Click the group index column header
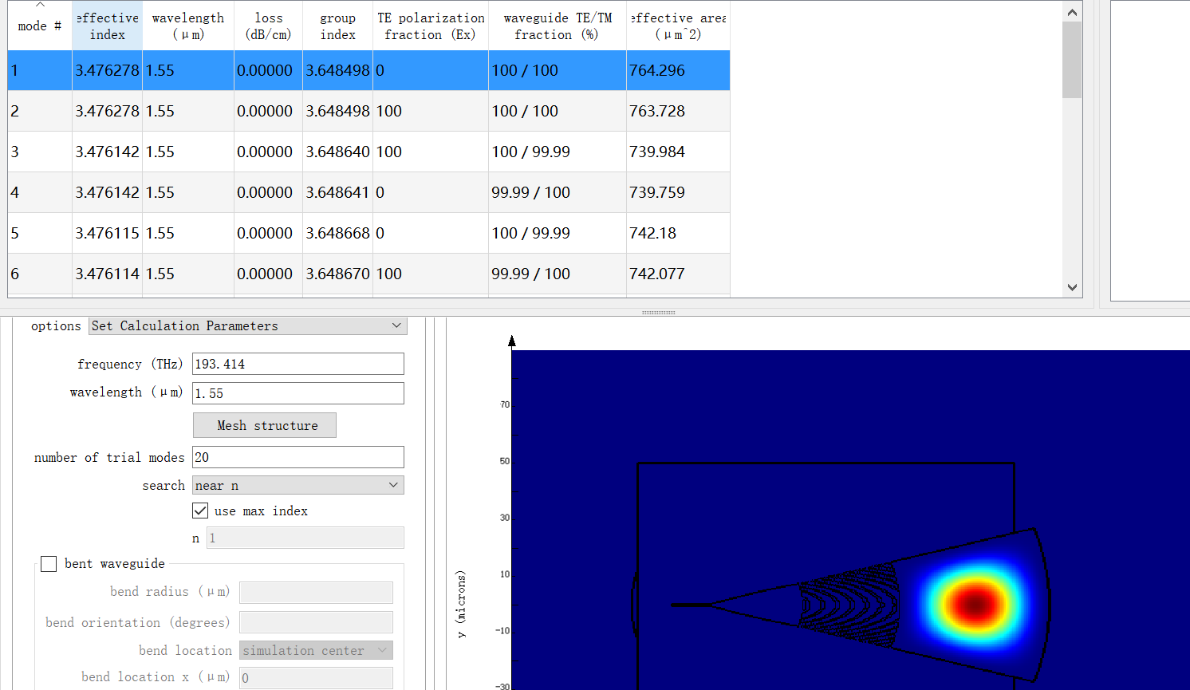 pos(337,26)
